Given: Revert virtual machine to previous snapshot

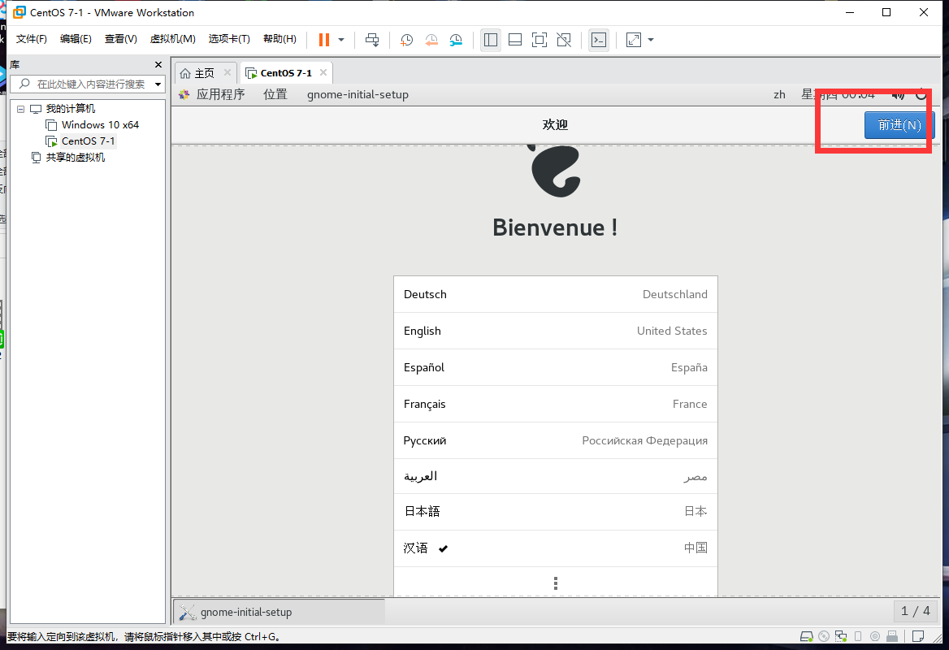Looking at the screenshot, I should (431, 40).
